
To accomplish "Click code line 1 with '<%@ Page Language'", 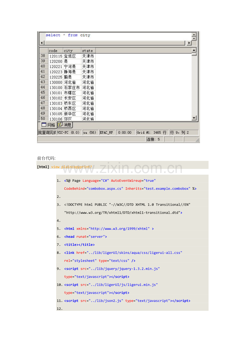I will pos(110,181).
